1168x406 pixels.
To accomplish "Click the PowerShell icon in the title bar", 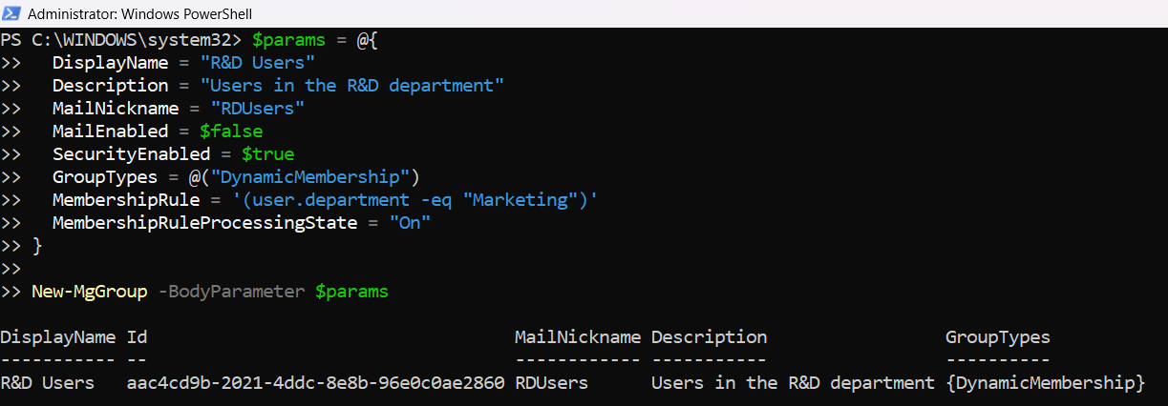I will 11,13.
